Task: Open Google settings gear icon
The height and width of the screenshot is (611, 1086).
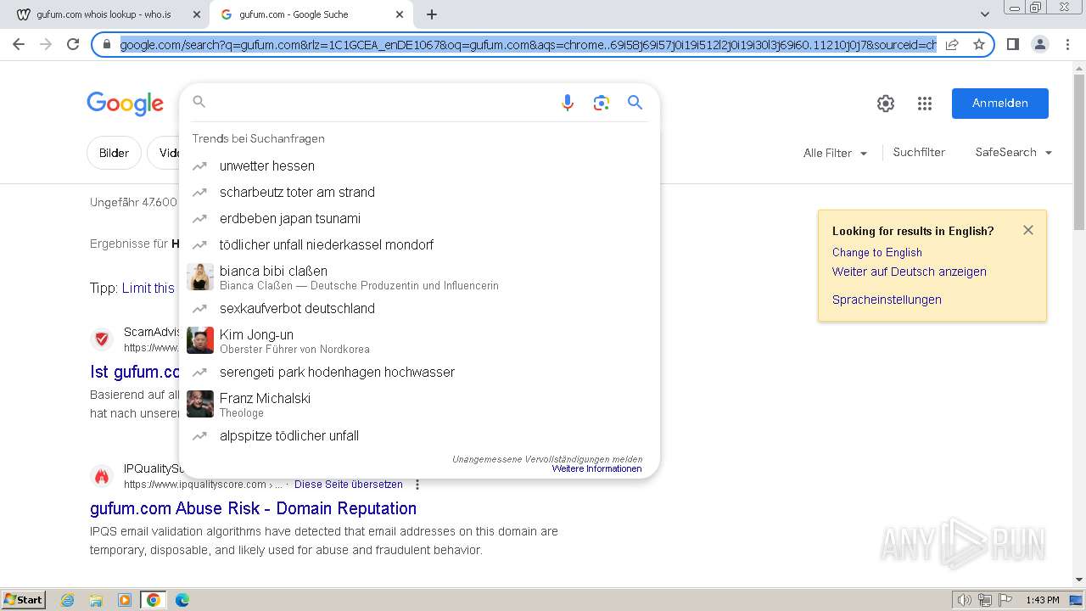Action: click(x=886, y=104)
